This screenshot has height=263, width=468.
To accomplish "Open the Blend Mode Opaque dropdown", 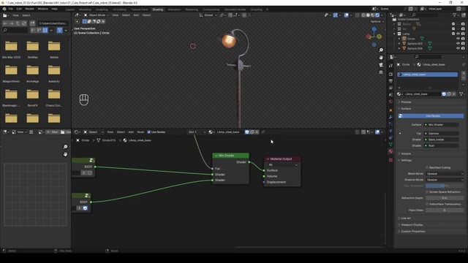I will coord(445,174).
